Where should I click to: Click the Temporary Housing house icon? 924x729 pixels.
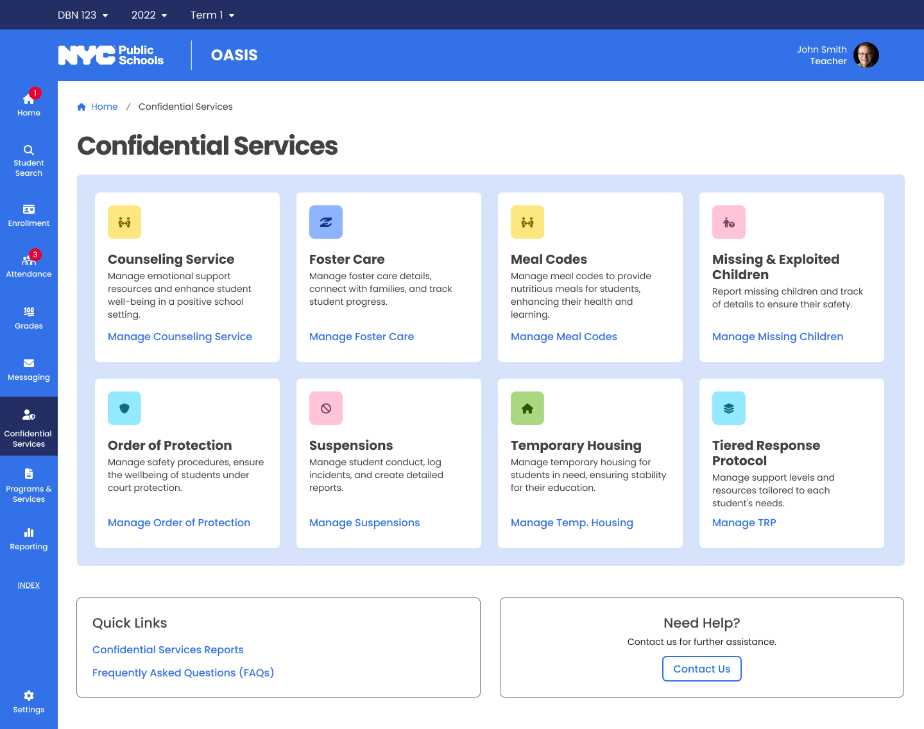click(x=527, y=408)
